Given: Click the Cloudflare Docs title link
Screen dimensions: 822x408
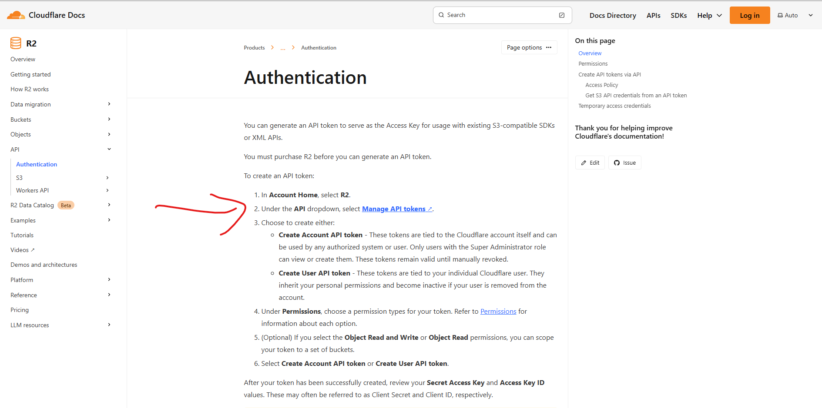Looking at the screenshot, I should 57,15.
